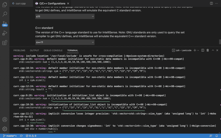The height and width of the screenshot is (138, 221).
Task: Kill terminal with the trash icon
Action: 207,51
